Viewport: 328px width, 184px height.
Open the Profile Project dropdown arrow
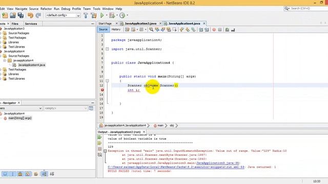(127, 15)
